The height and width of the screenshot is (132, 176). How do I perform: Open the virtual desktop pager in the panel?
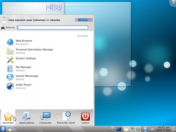click(x=112, y=129)
